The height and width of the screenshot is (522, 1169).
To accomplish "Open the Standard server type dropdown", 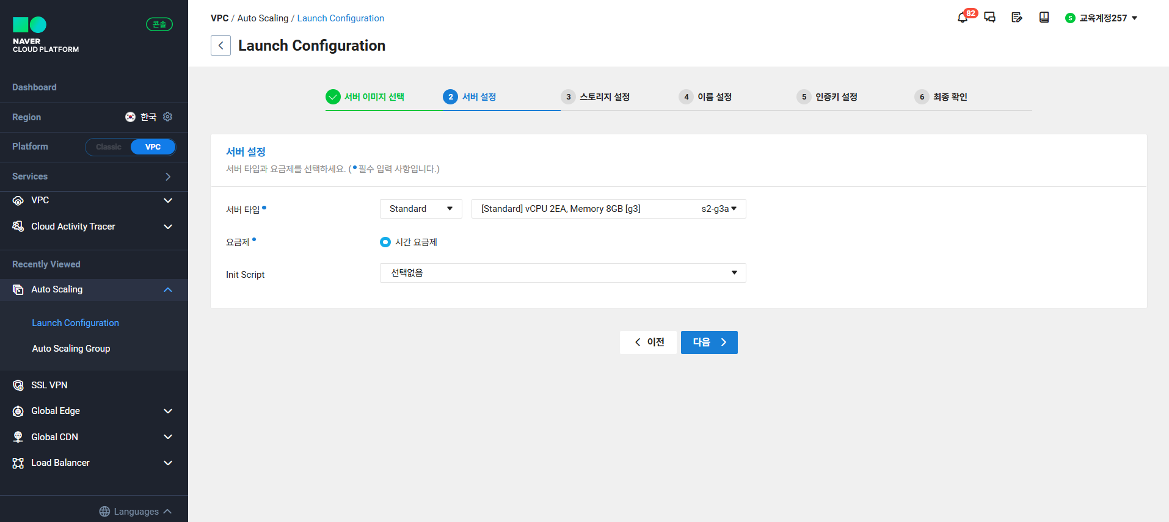I will pyautogui.click(x=421, y=209).
